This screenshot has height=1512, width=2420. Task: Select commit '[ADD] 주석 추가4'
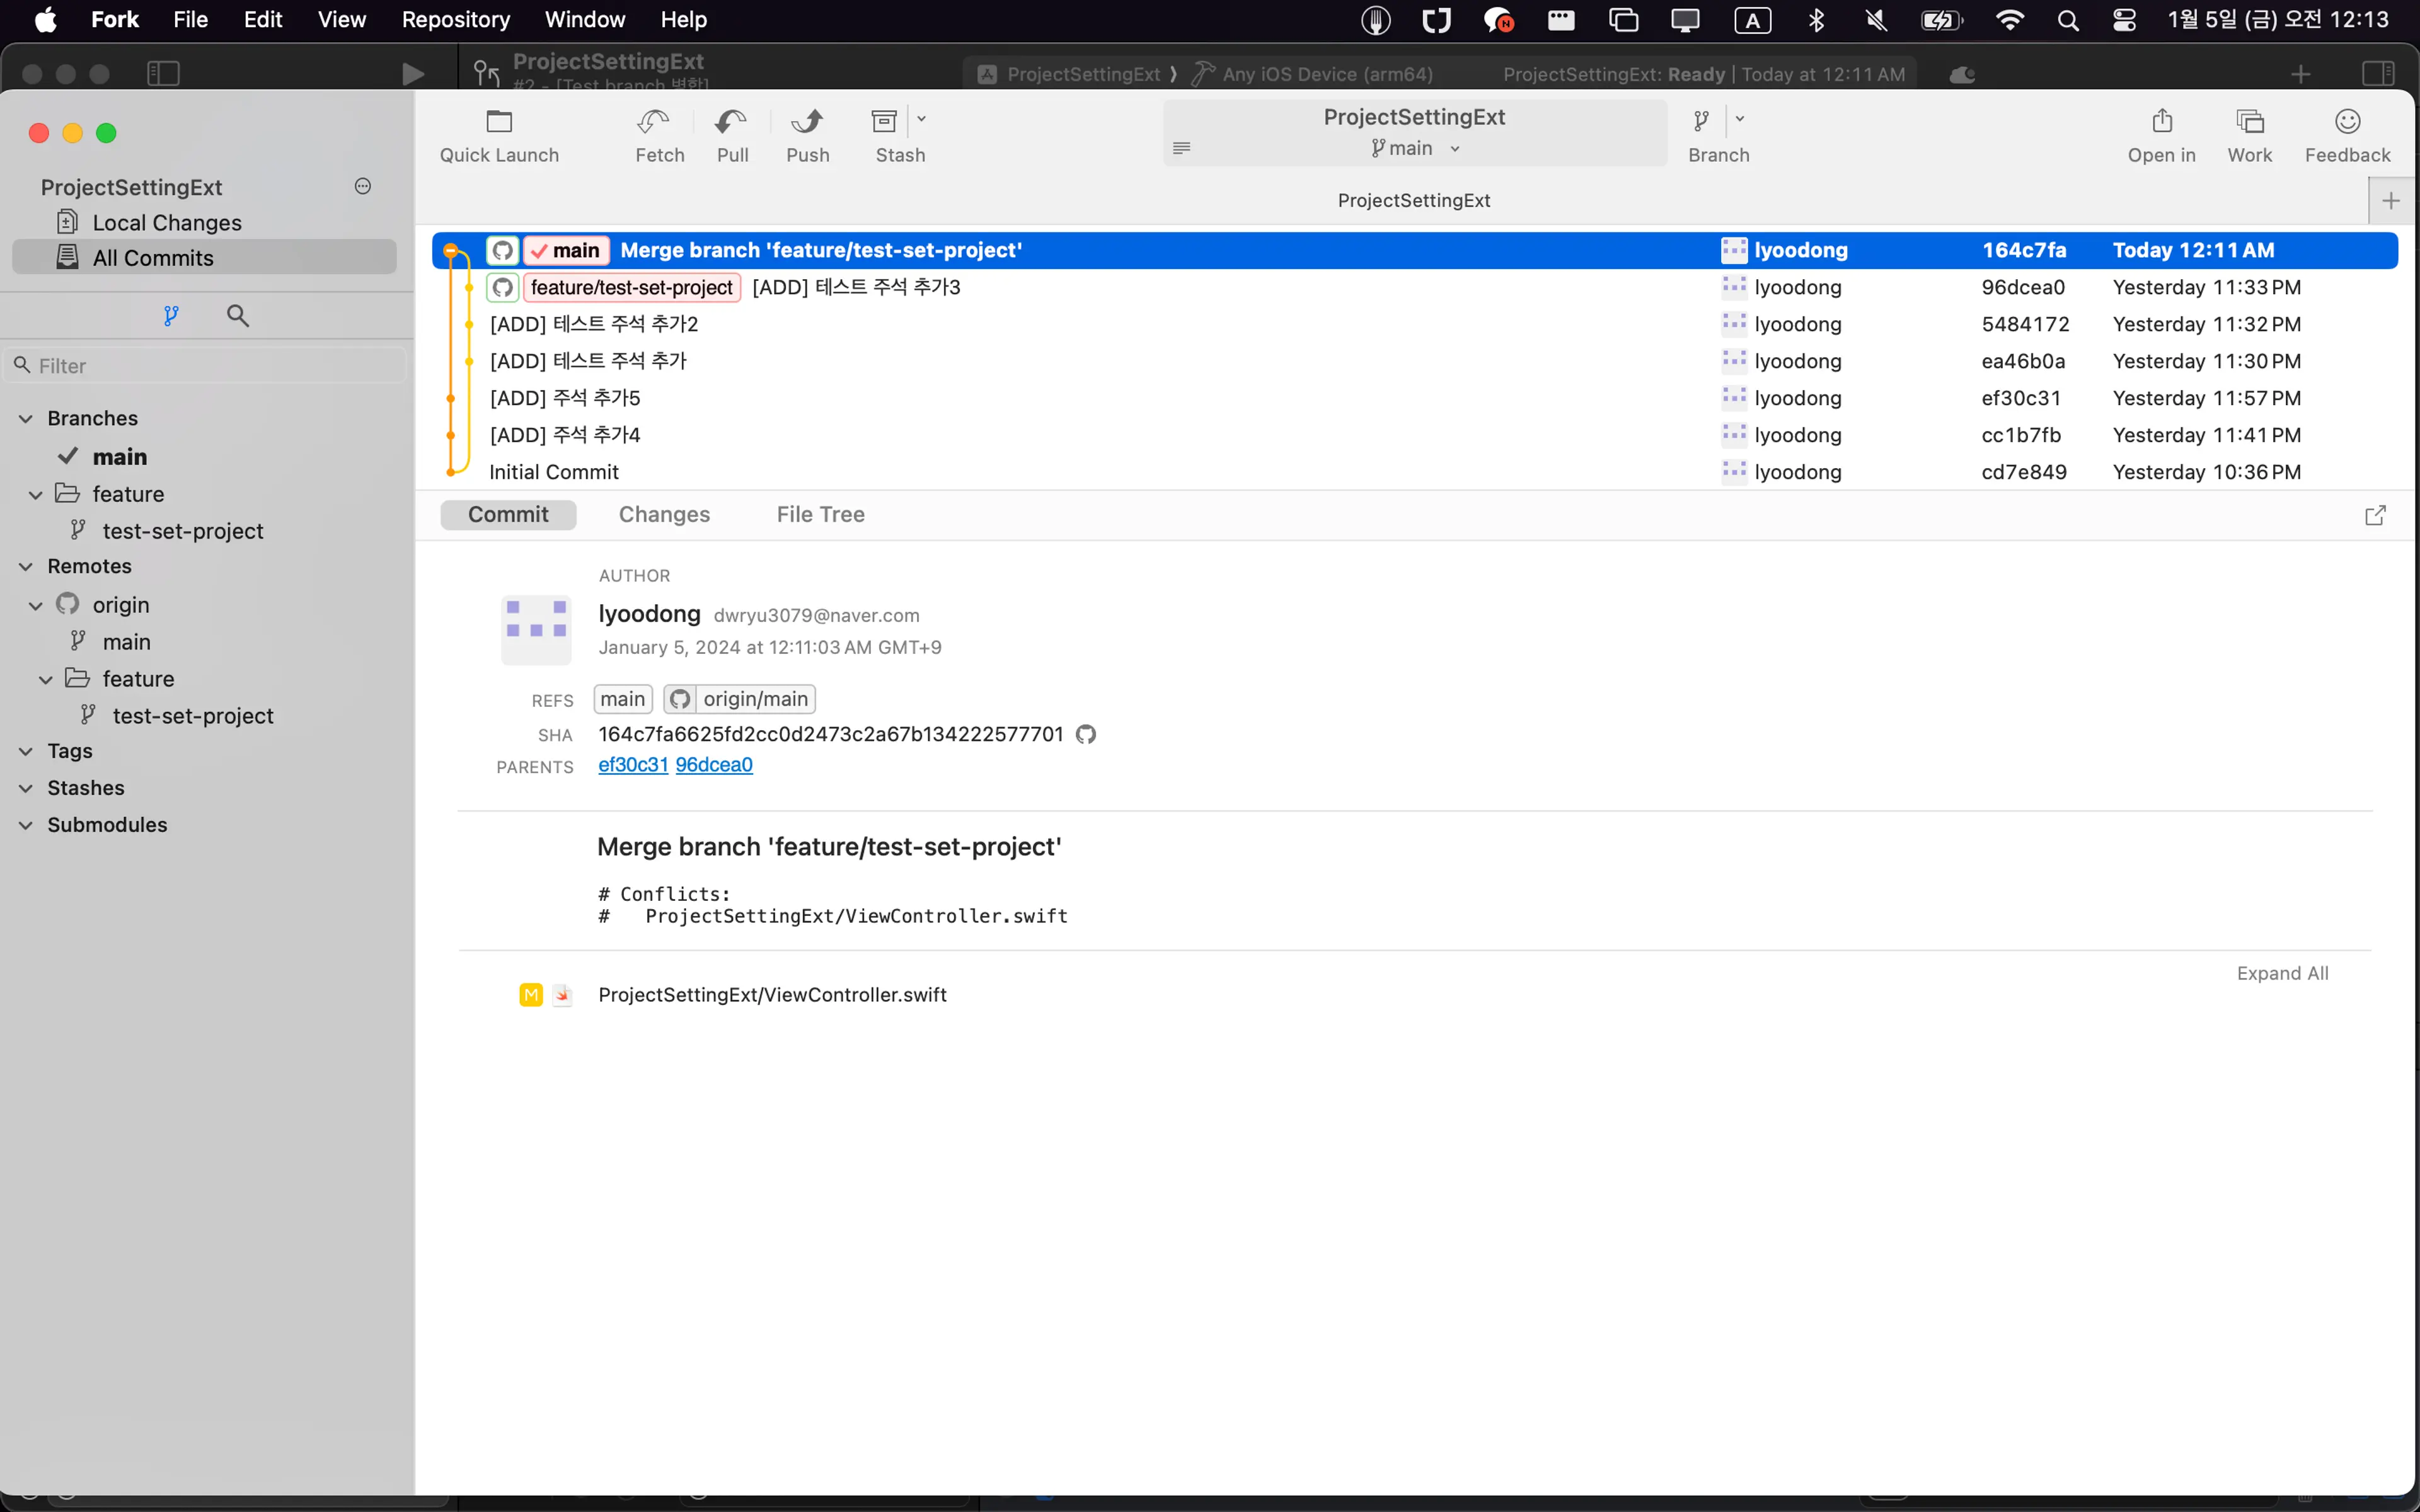pyautogui.click(x=1415, y=435)
